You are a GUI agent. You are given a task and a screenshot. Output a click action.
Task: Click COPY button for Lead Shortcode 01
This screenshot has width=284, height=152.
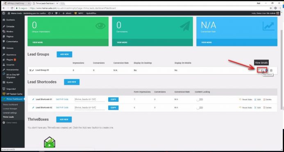(x=114, y=99)
